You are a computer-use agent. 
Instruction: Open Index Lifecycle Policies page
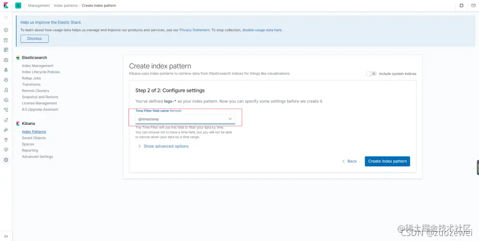(41, 72)
